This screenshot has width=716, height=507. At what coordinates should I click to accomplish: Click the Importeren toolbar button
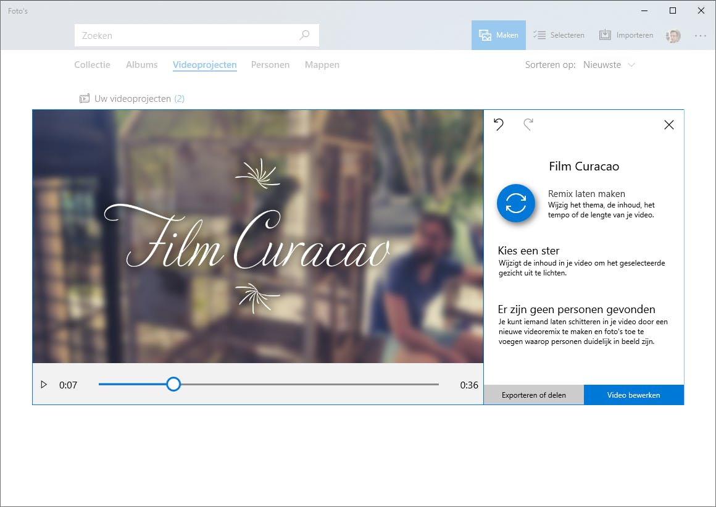tap(626, 35)
